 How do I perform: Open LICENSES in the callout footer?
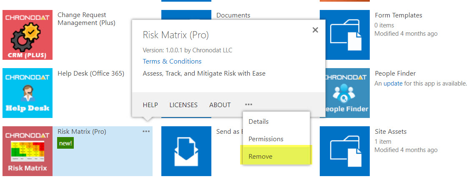(183, 105)
